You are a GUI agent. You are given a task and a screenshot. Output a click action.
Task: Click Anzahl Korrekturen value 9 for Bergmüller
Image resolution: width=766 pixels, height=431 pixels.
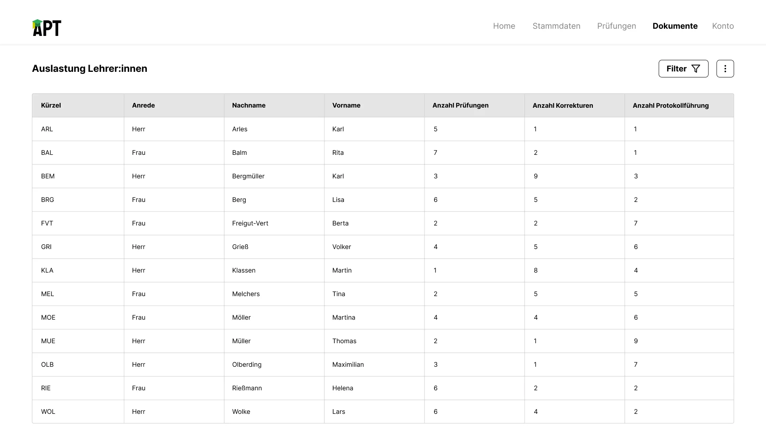click(535, 176)
